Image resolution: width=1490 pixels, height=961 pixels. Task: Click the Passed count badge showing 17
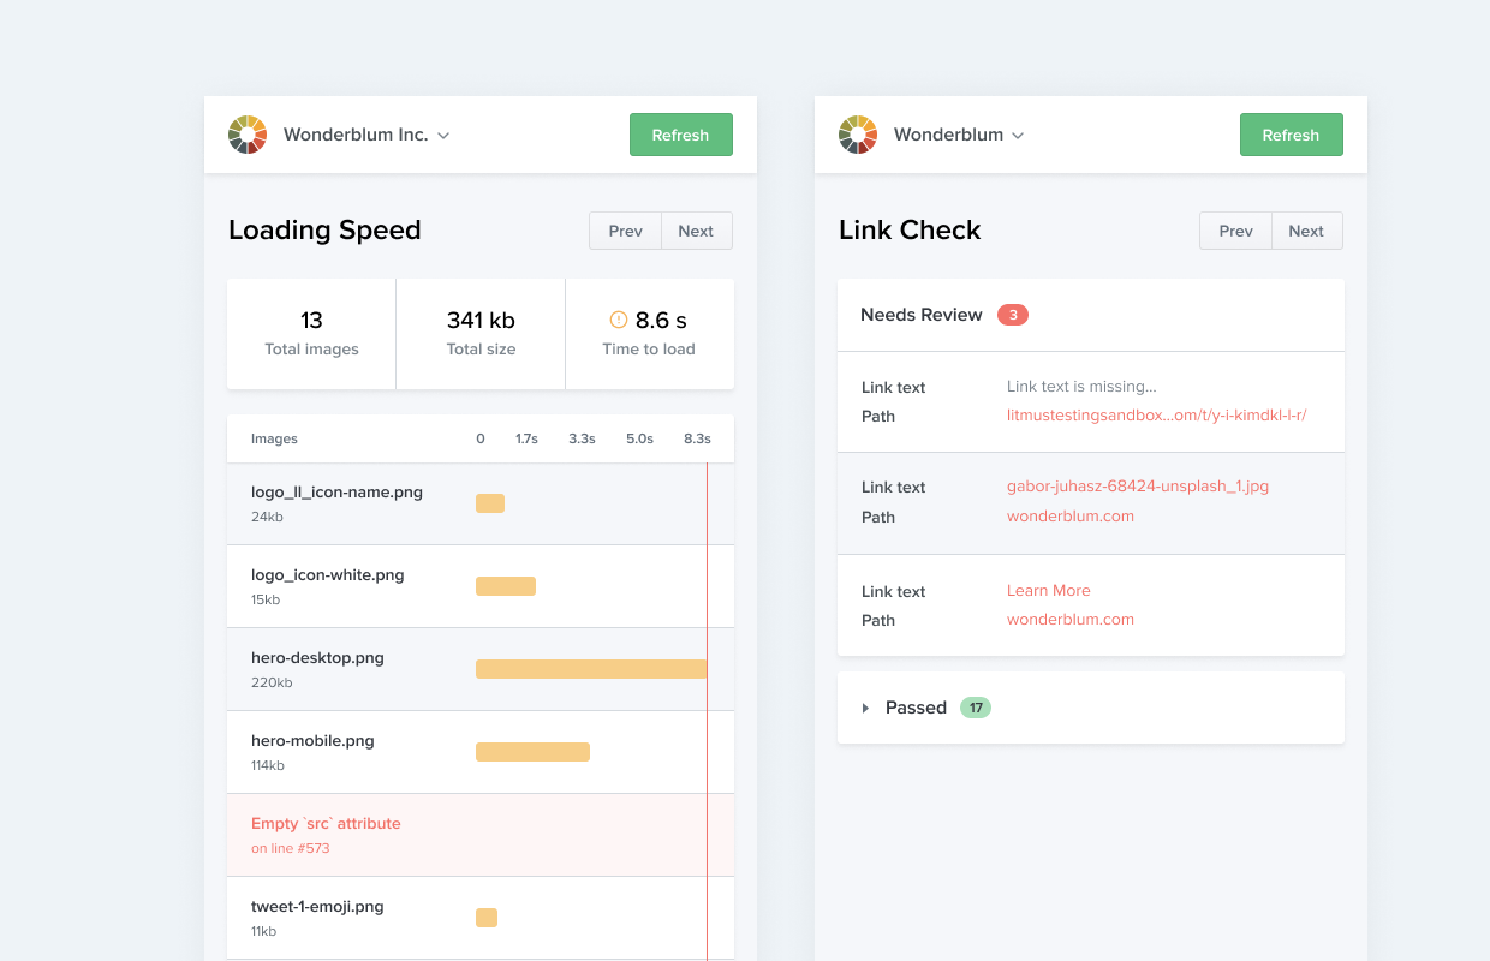tap(975, 707)
